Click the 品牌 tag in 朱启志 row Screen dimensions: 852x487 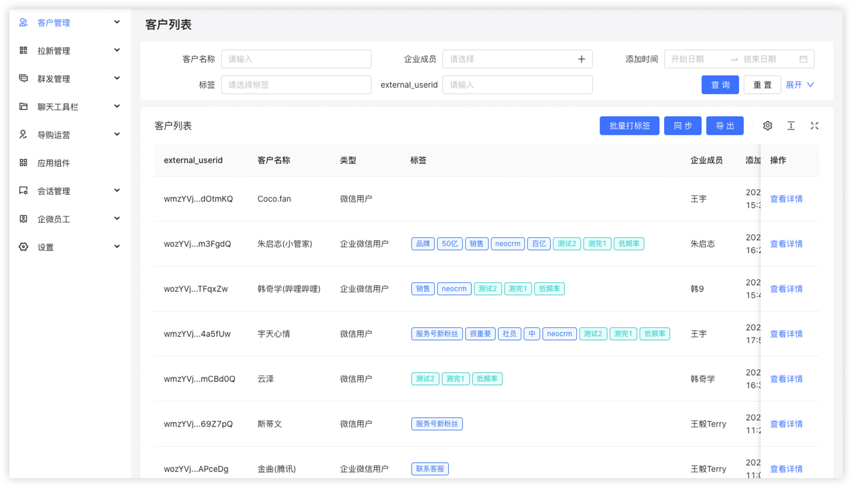[x=423, y=244]
